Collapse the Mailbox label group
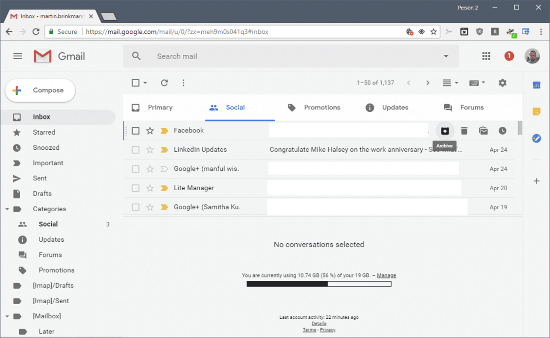The height and width of the screenshot is (338, 550). [x=7, y=316]
